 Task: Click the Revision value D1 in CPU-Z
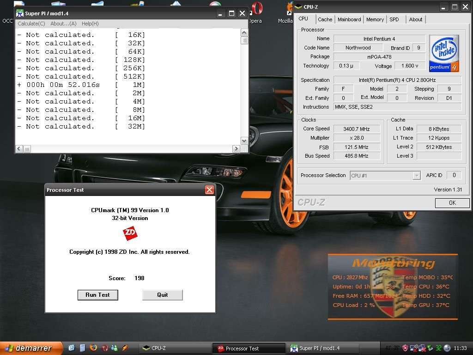pos(449,98)
